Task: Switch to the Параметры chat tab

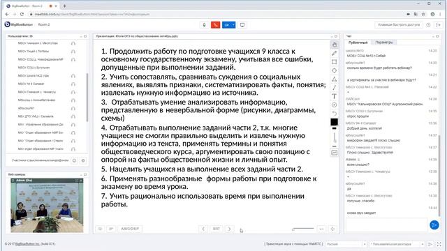Action: [384, 43]
